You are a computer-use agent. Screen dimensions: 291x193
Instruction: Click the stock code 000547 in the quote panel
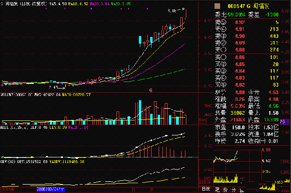[237, 6]
